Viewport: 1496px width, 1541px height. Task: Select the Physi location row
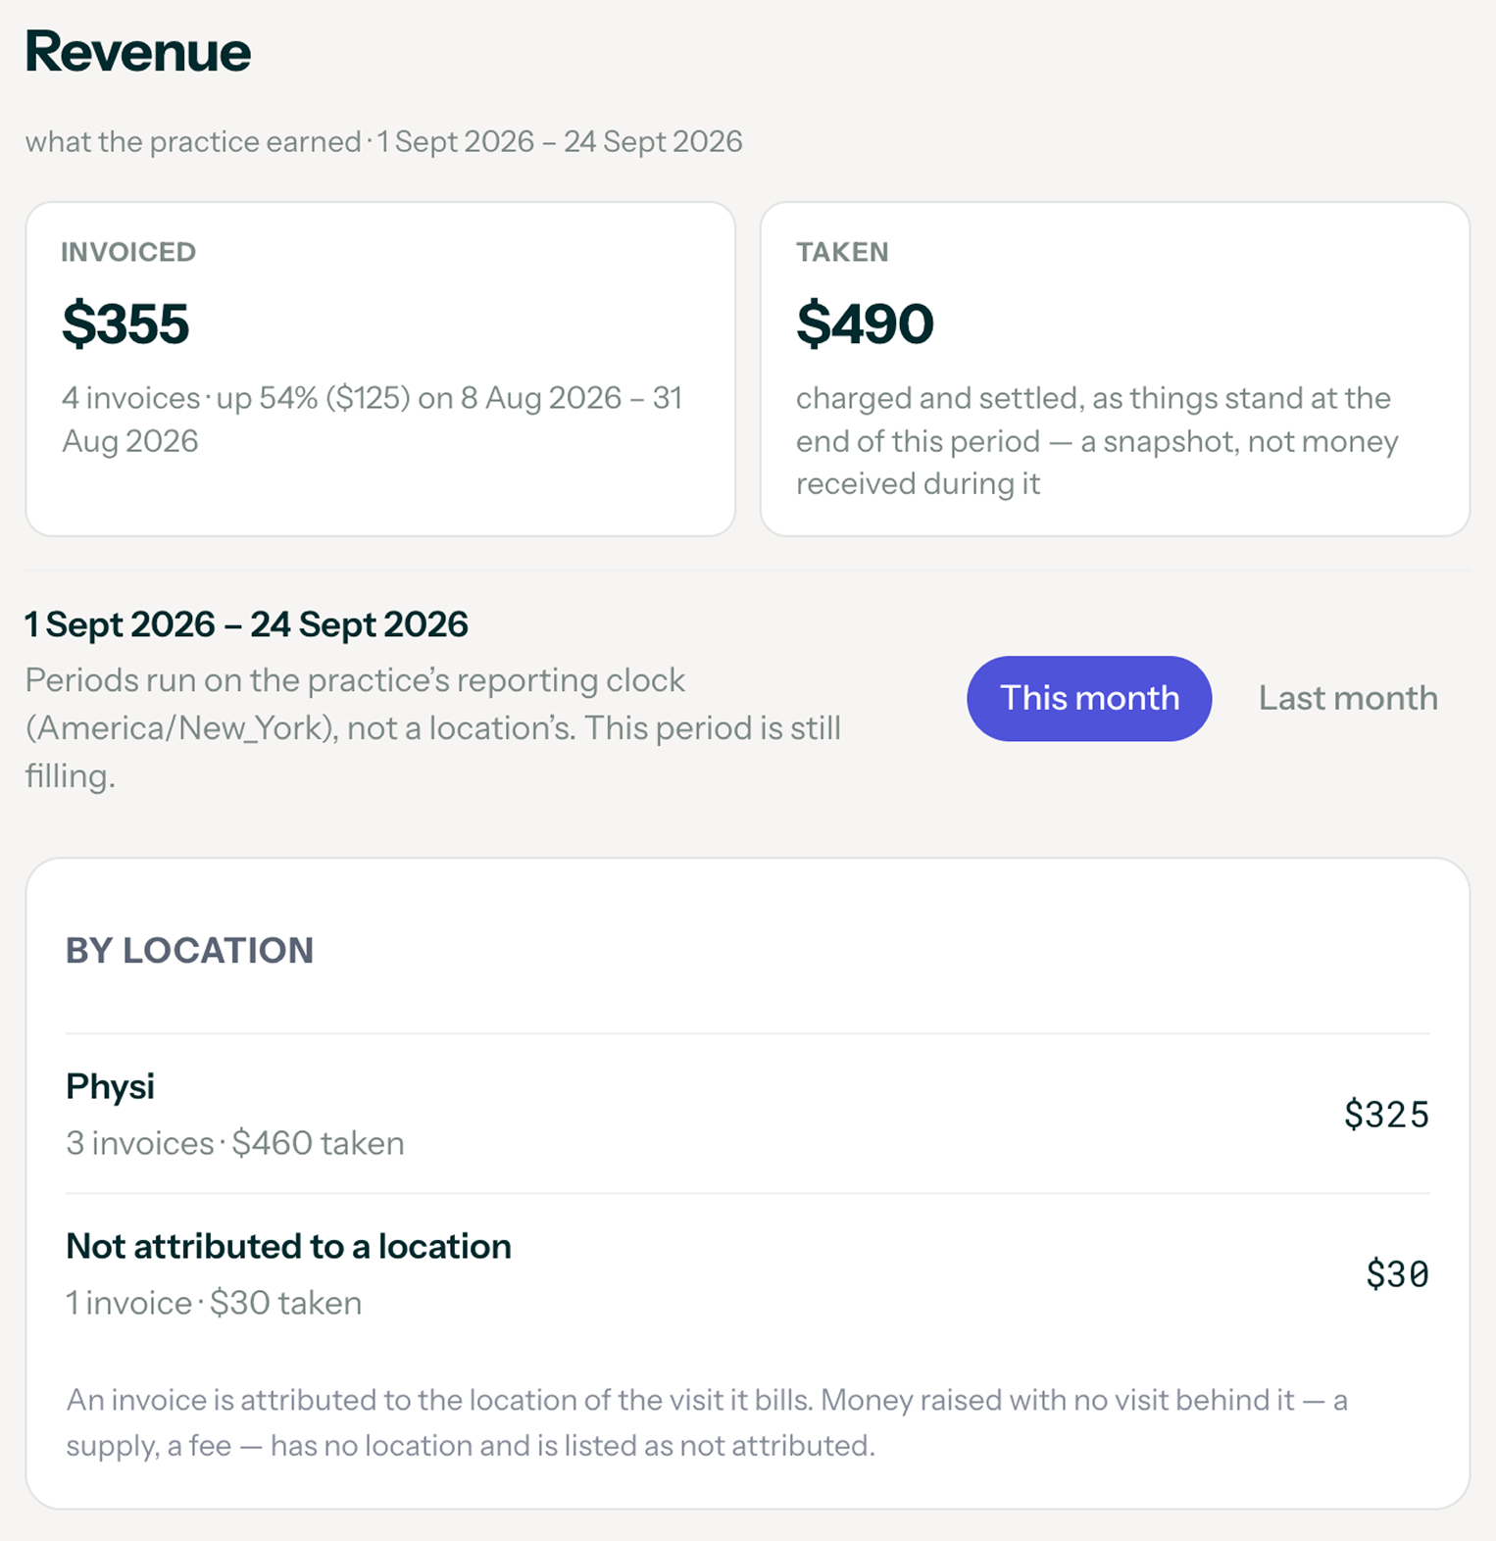pyautogui.click(x=747, y=1114)
